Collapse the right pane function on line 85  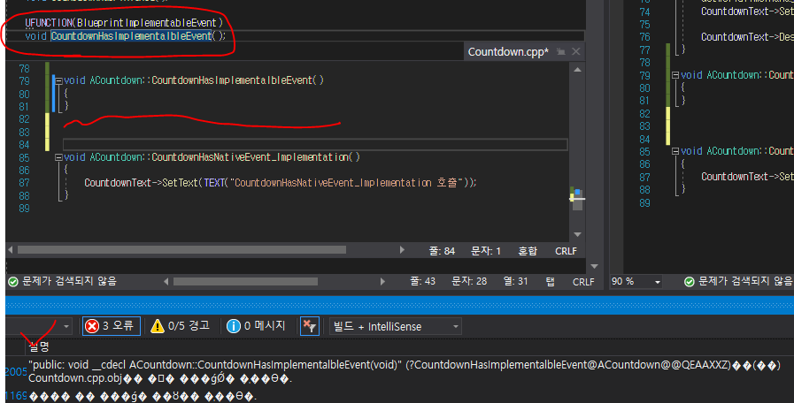[675, 151]
